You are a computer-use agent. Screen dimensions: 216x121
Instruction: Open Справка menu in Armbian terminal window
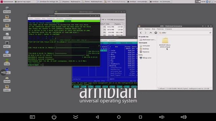tap(68, 18)
